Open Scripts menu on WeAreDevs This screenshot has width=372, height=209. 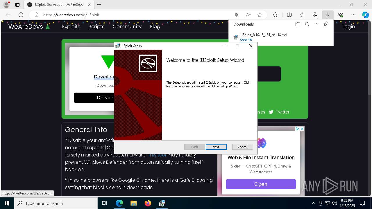96,26
